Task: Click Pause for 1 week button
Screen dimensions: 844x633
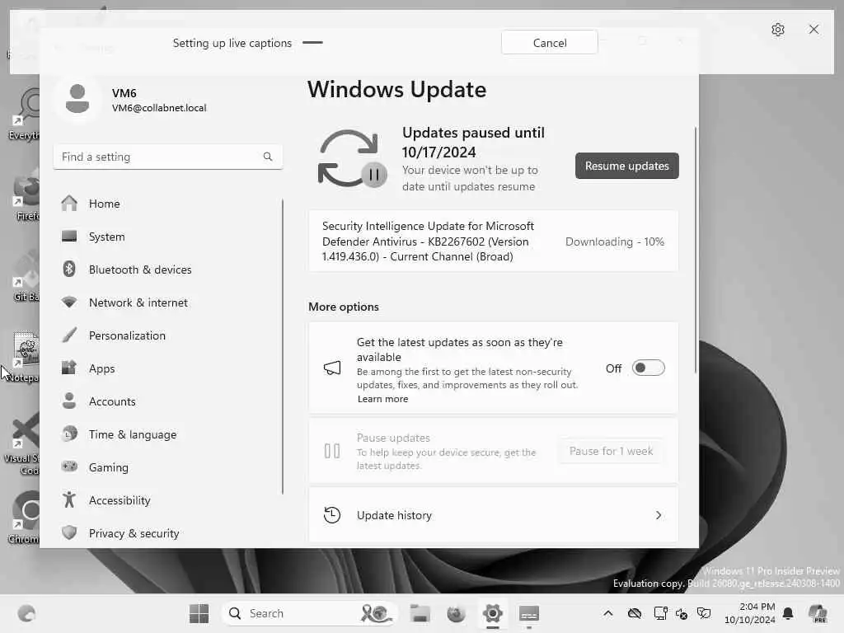Action: tap(611, 451)
